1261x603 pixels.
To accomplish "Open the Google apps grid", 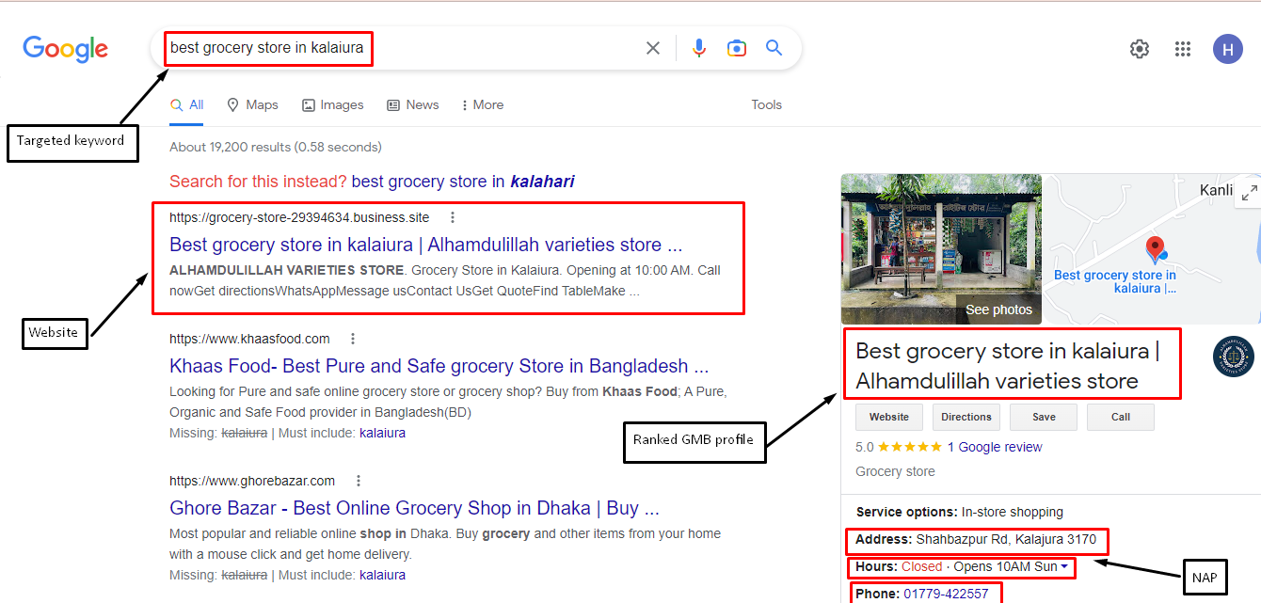I will click(x=1183, y=48).
